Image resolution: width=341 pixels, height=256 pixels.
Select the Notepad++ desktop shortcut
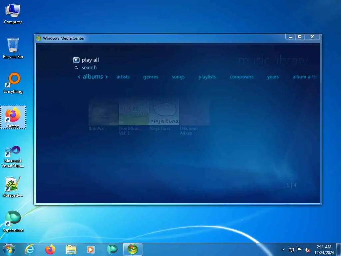[13, 187]
